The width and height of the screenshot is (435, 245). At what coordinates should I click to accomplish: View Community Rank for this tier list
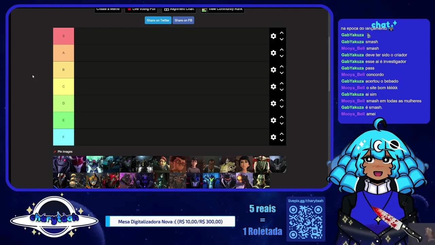pos(222,10)
